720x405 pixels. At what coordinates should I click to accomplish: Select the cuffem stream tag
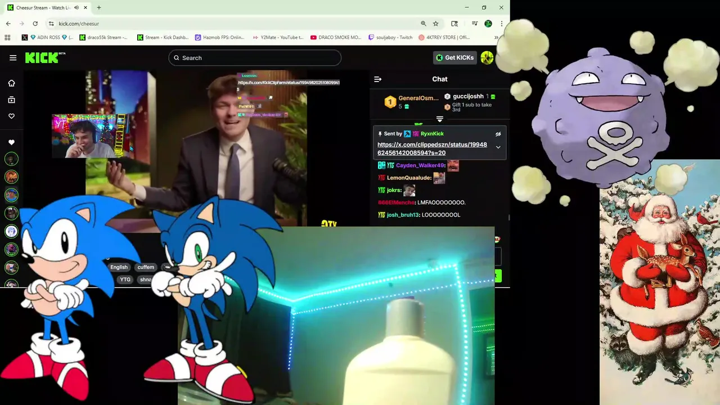point(146,267)
